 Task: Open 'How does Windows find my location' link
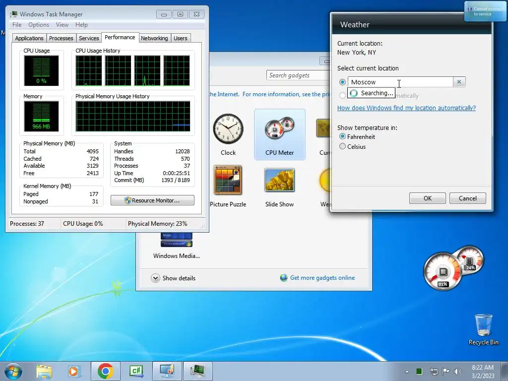pos(406,108)
